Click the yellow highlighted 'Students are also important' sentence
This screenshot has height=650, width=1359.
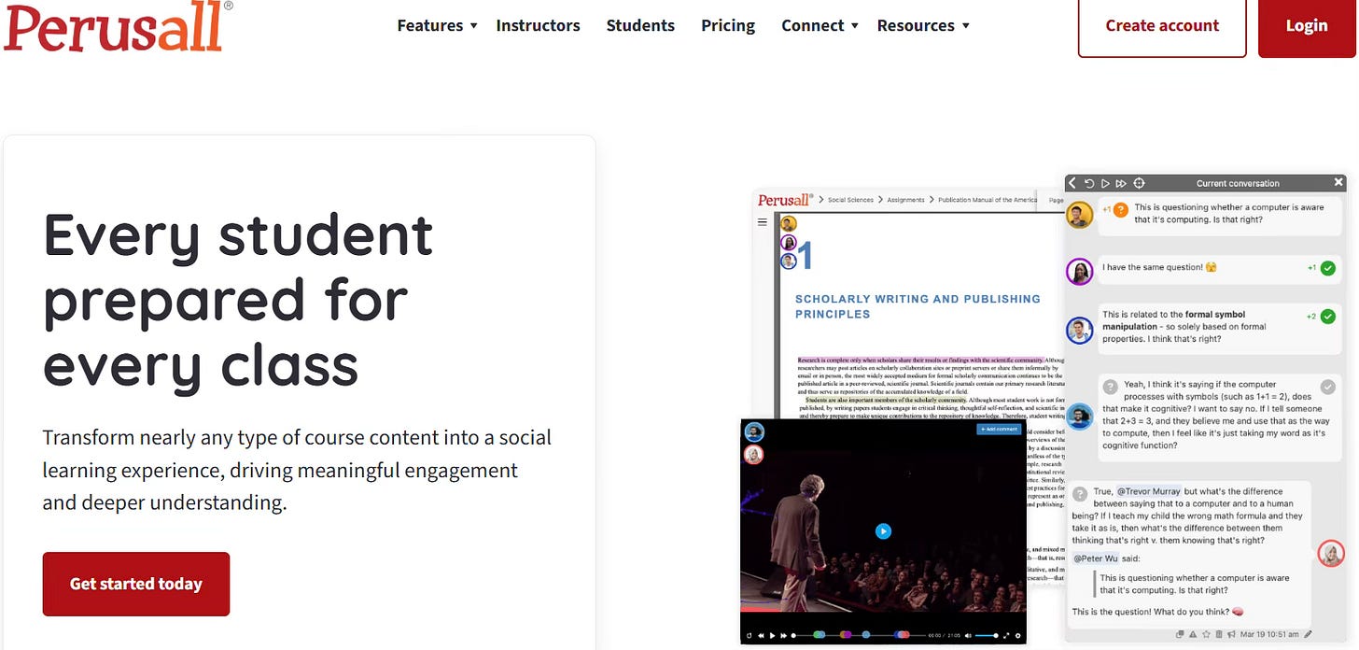click(887, 399)
